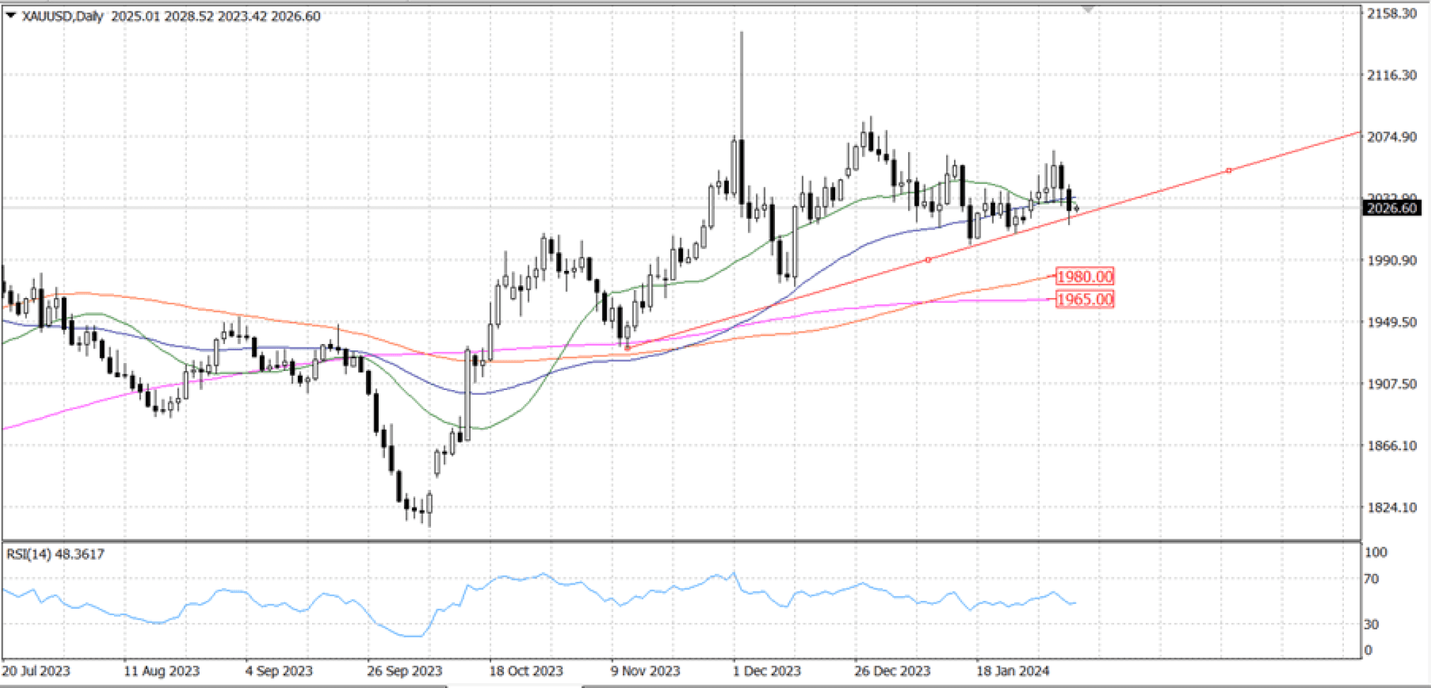
Task: Click the black current price tag 2026.60
Action: coord(1391,208)
